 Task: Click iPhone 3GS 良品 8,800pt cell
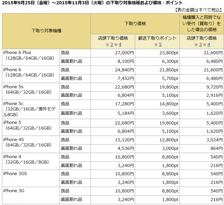click(x=157, y=174)
